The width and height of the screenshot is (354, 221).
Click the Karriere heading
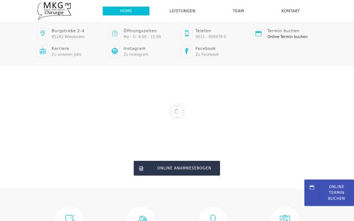60,48
